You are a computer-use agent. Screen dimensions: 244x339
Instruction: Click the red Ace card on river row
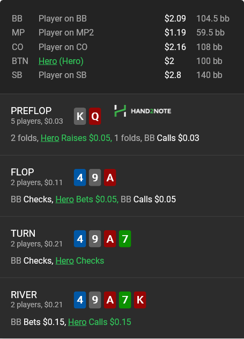pos(110,300)
